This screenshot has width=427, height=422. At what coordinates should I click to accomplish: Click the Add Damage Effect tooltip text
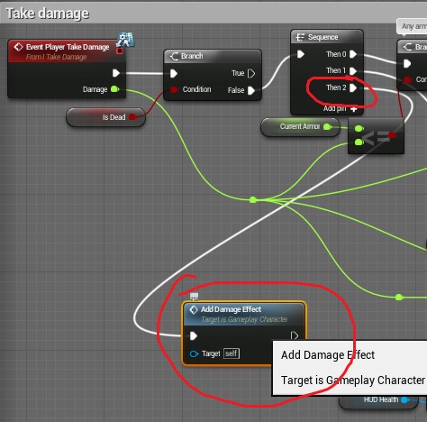328,355
